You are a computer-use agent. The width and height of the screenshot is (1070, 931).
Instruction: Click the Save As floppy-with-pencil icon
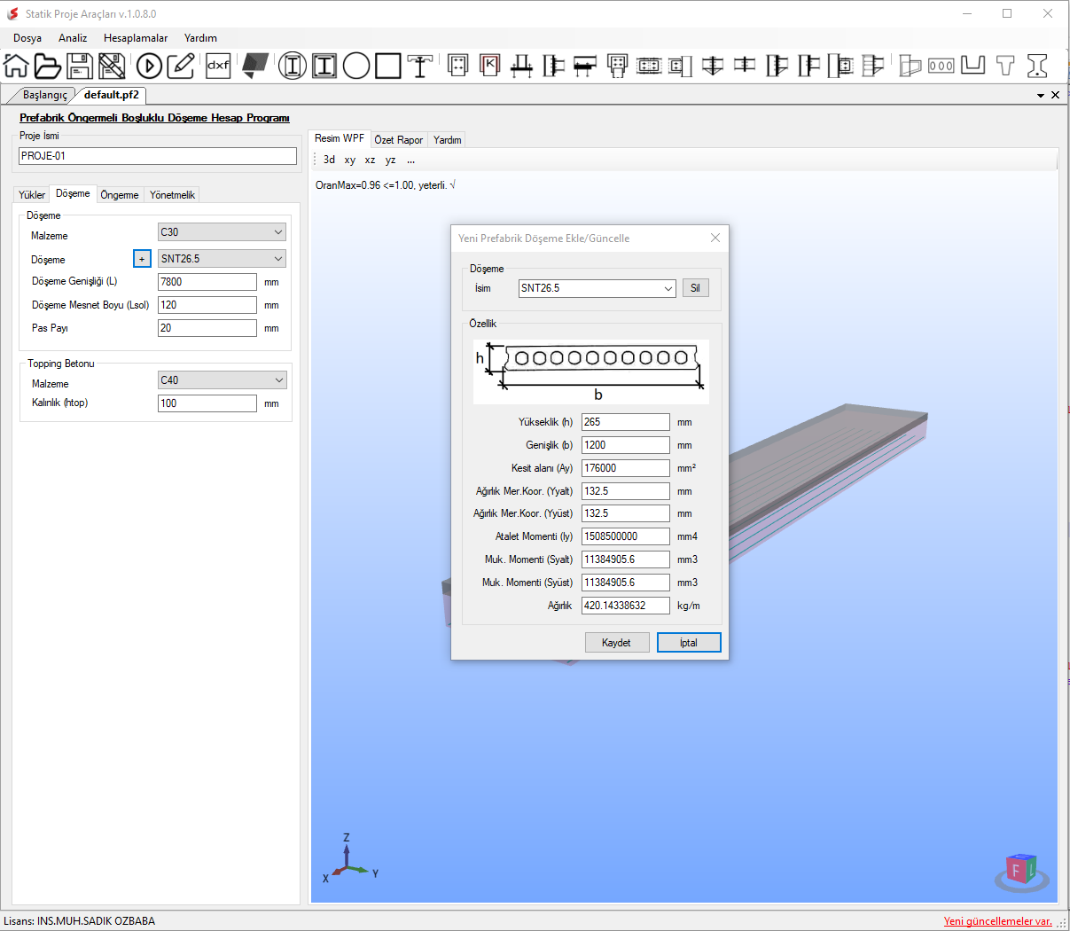coord(112,66)
